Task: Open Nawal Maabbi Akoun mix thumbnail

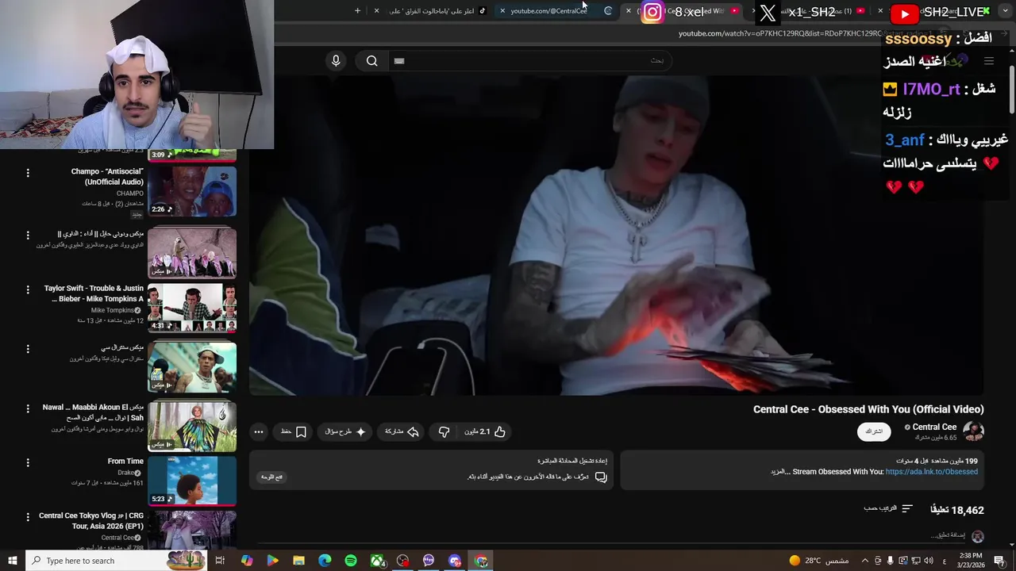Action: [x=192, y=427]
